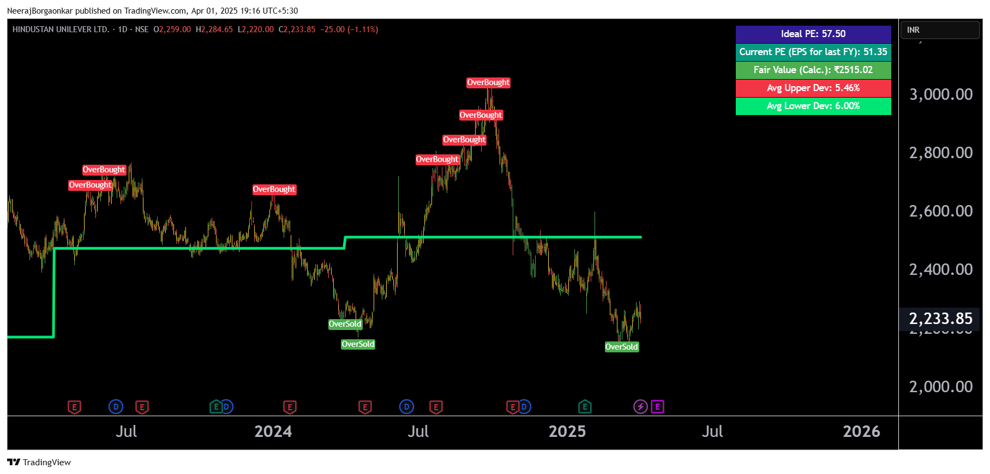Click the 2026 label on time axis

point(862,431)
